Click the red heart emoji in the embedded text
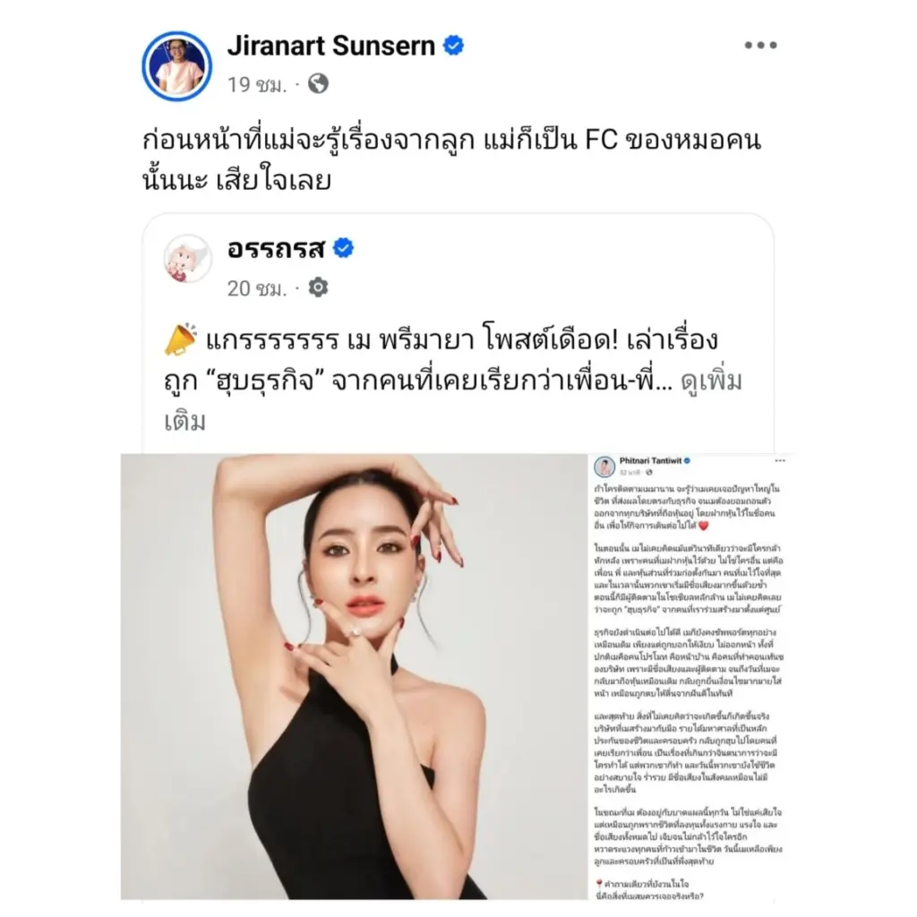 pyautogui.click(x=704, y=525)
